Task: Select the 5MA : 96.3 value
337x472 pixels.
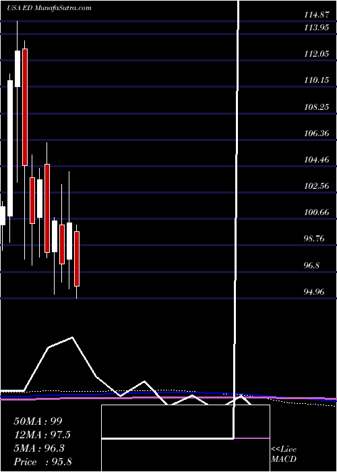Action: [40, 448]
